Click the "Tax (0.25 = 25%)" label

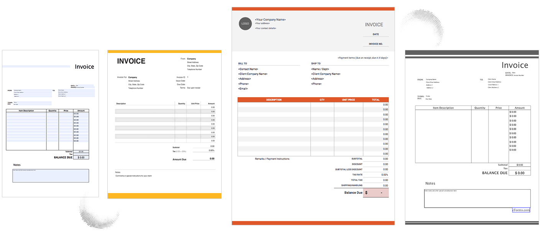pos(179,150)
